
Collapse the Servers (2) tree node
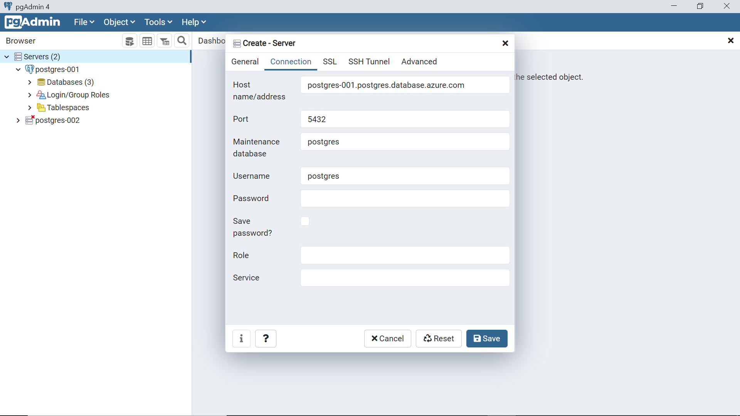point(7,57)
